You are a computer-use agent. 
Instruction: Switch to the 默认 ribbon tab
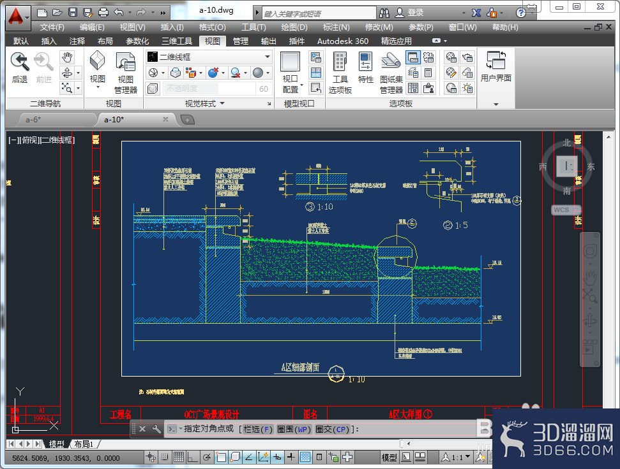coord(21,41)
